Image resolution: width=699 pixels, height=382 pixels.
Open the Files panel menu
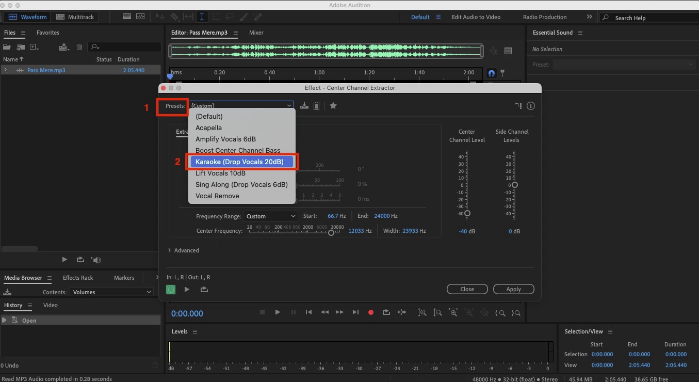pos(23,33)
